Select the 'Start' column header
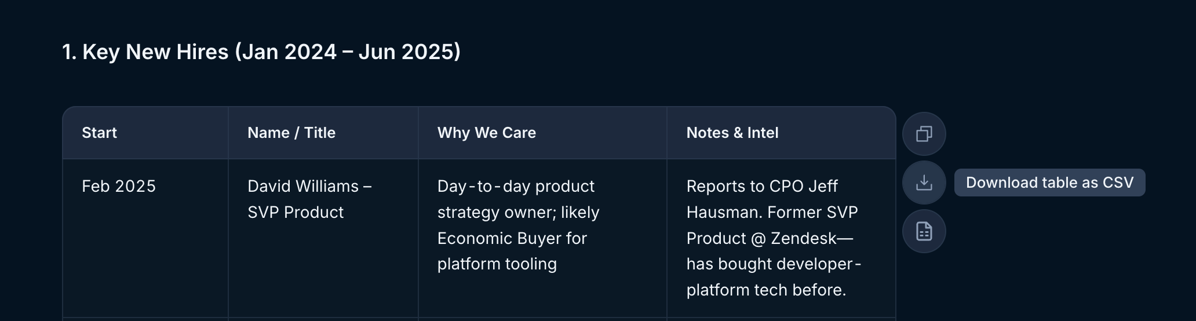This screenshot has height=321, width=1196. [x=99, y=133]
